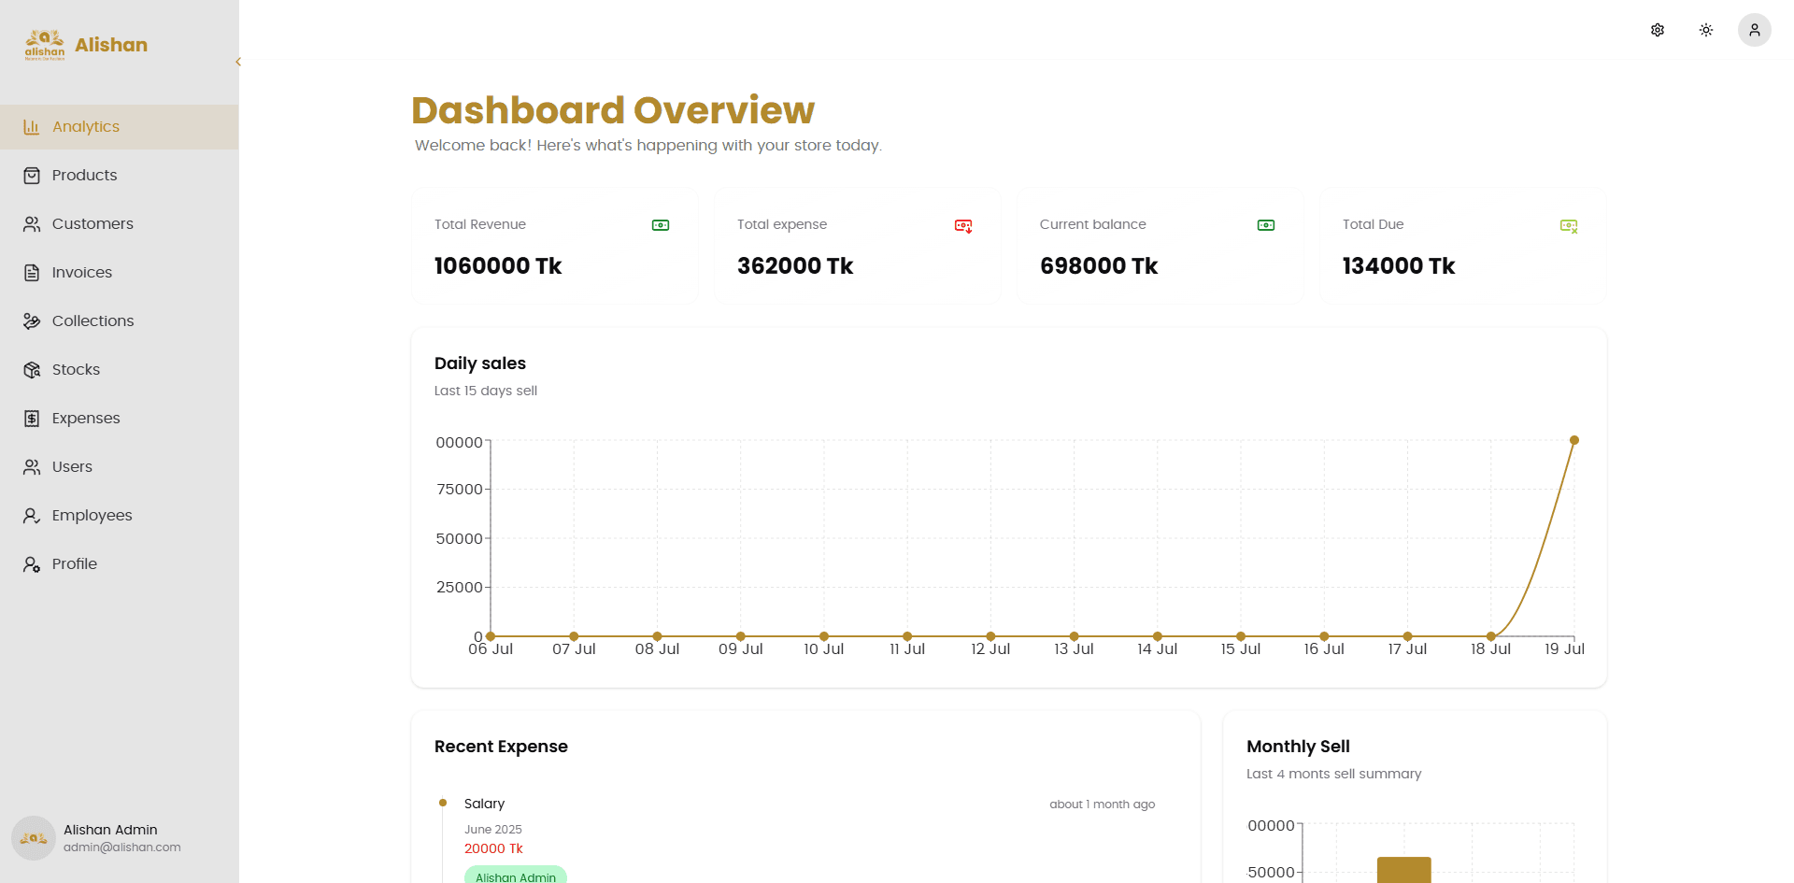The height and width of the screenshot is (883, 1794).
Task: Go to the Analytics menu item
Action: (120, 127)
